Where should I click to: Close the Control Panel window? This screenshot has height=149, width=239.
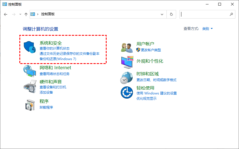(232, 4)
